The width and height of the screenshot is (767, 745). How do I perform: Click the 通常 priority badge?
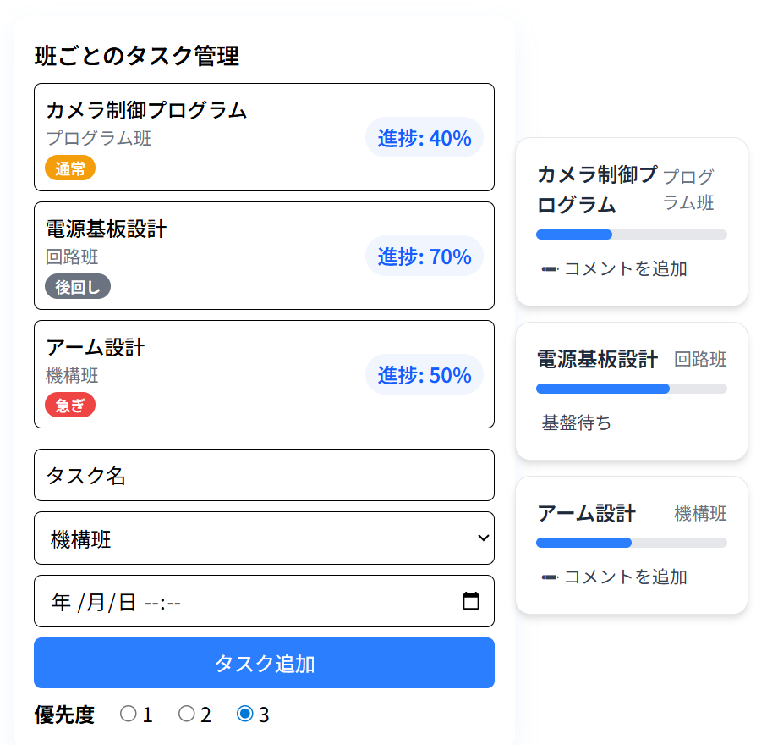70,168
